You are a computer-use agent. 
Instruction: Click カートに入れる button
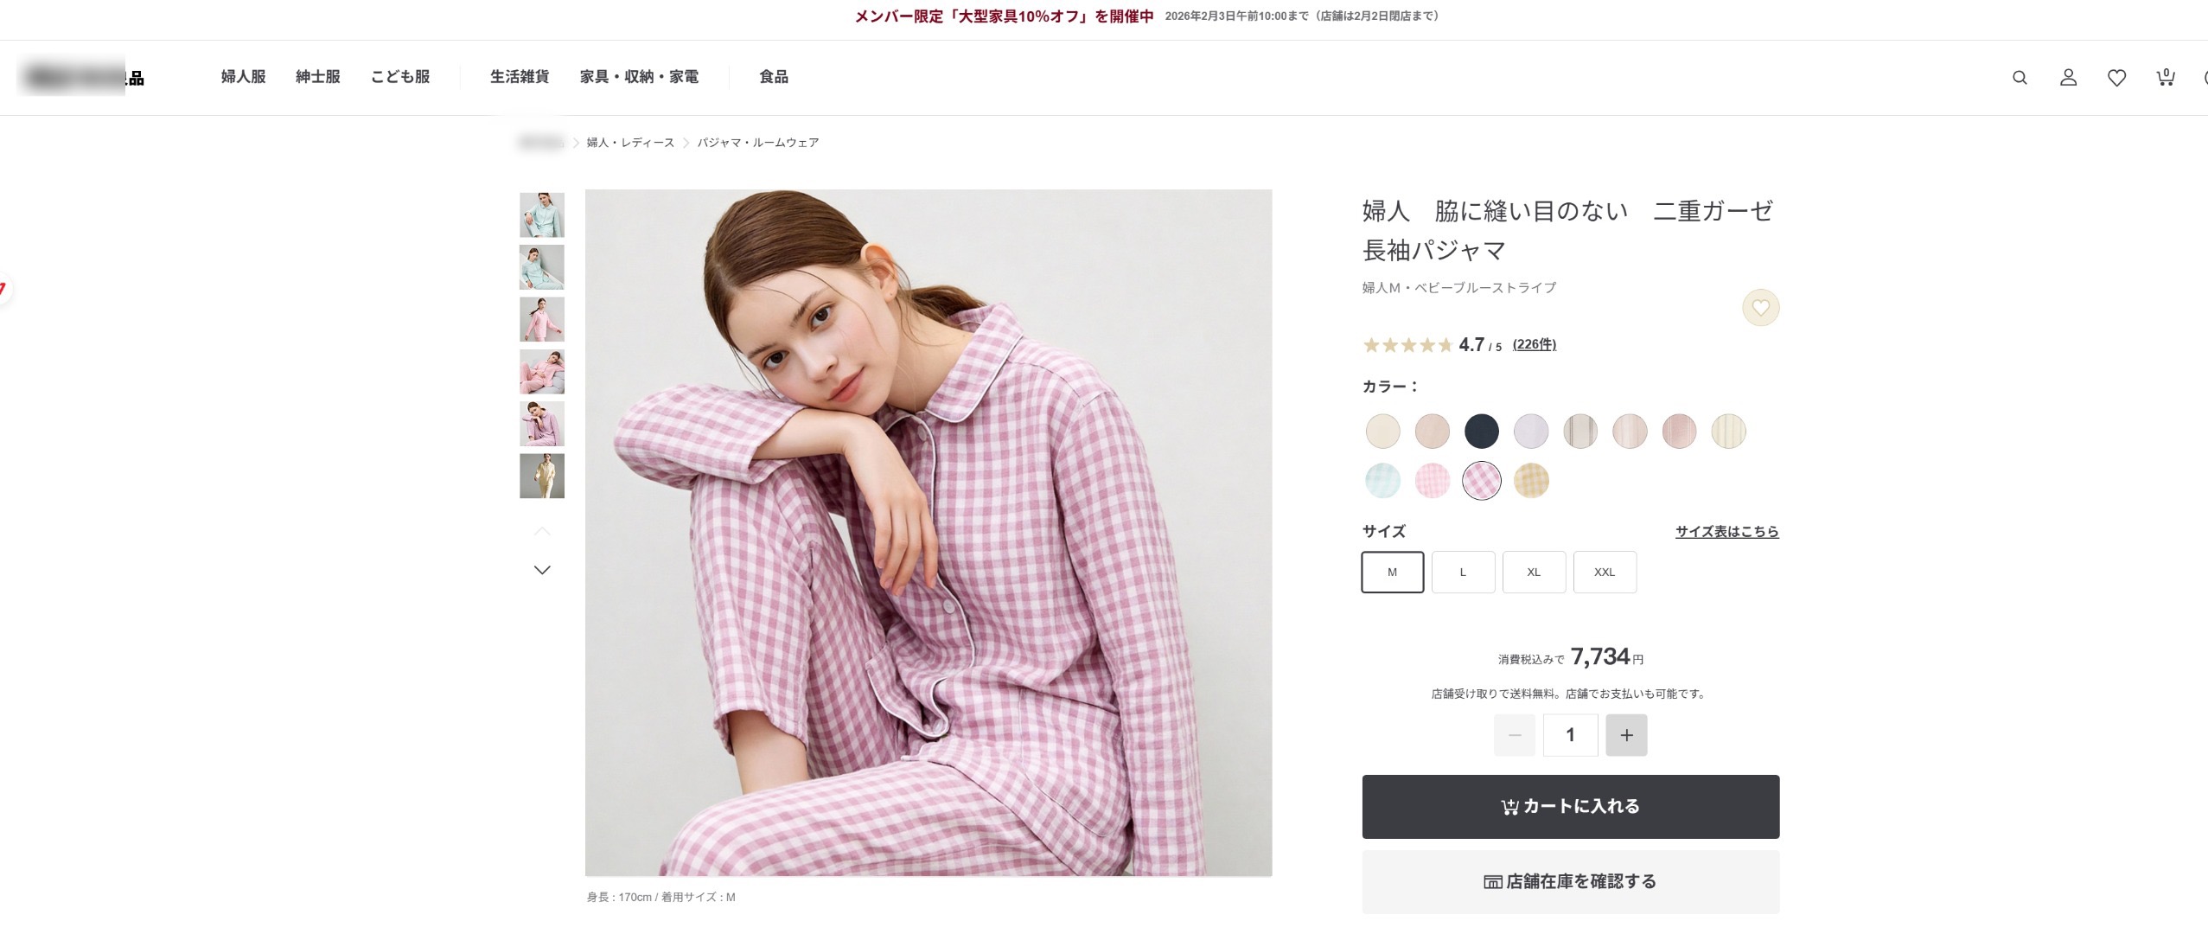click(x=1571, y=807)
